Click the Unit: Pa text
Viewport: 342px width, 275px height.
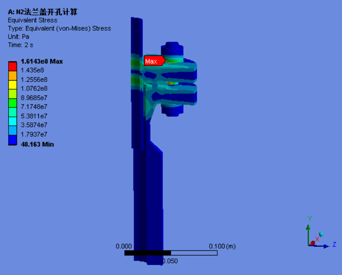[x=18, y=37]
